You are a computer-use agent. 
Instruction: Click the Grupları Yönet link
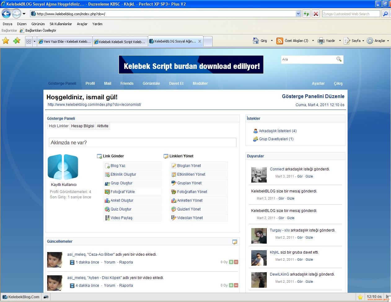click(189, 183)
